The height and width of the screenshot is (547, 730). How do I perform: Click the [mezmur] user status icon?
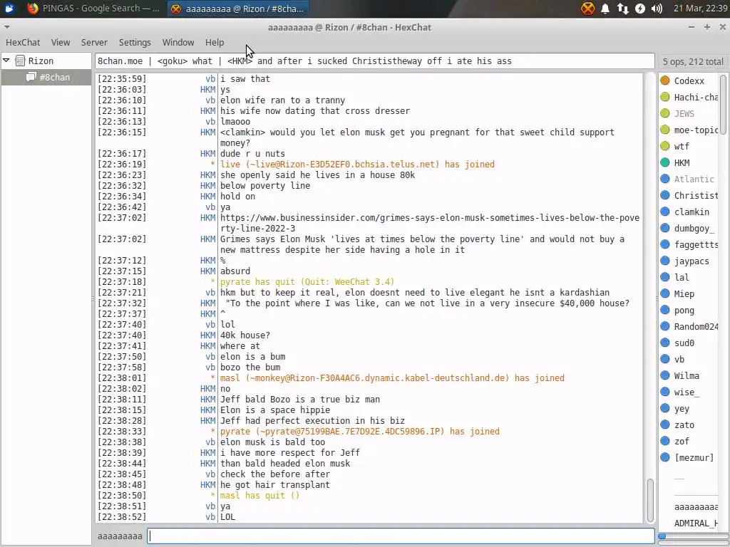click(665, 457)
